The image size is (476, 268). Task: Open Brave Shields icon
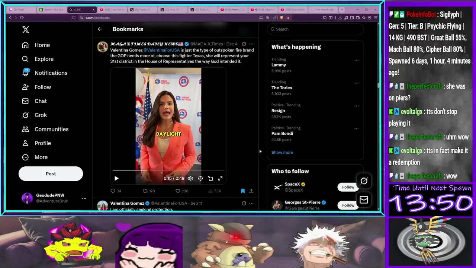click(282, 17)
